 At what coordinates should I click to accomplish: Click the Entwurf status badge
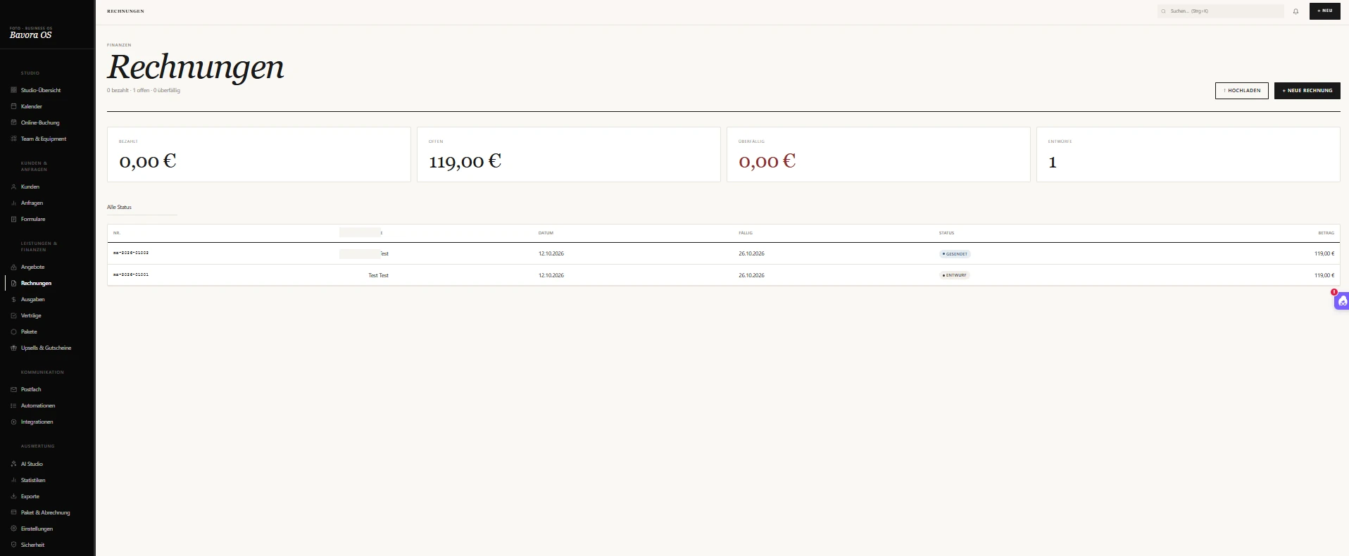pos(955,275)
